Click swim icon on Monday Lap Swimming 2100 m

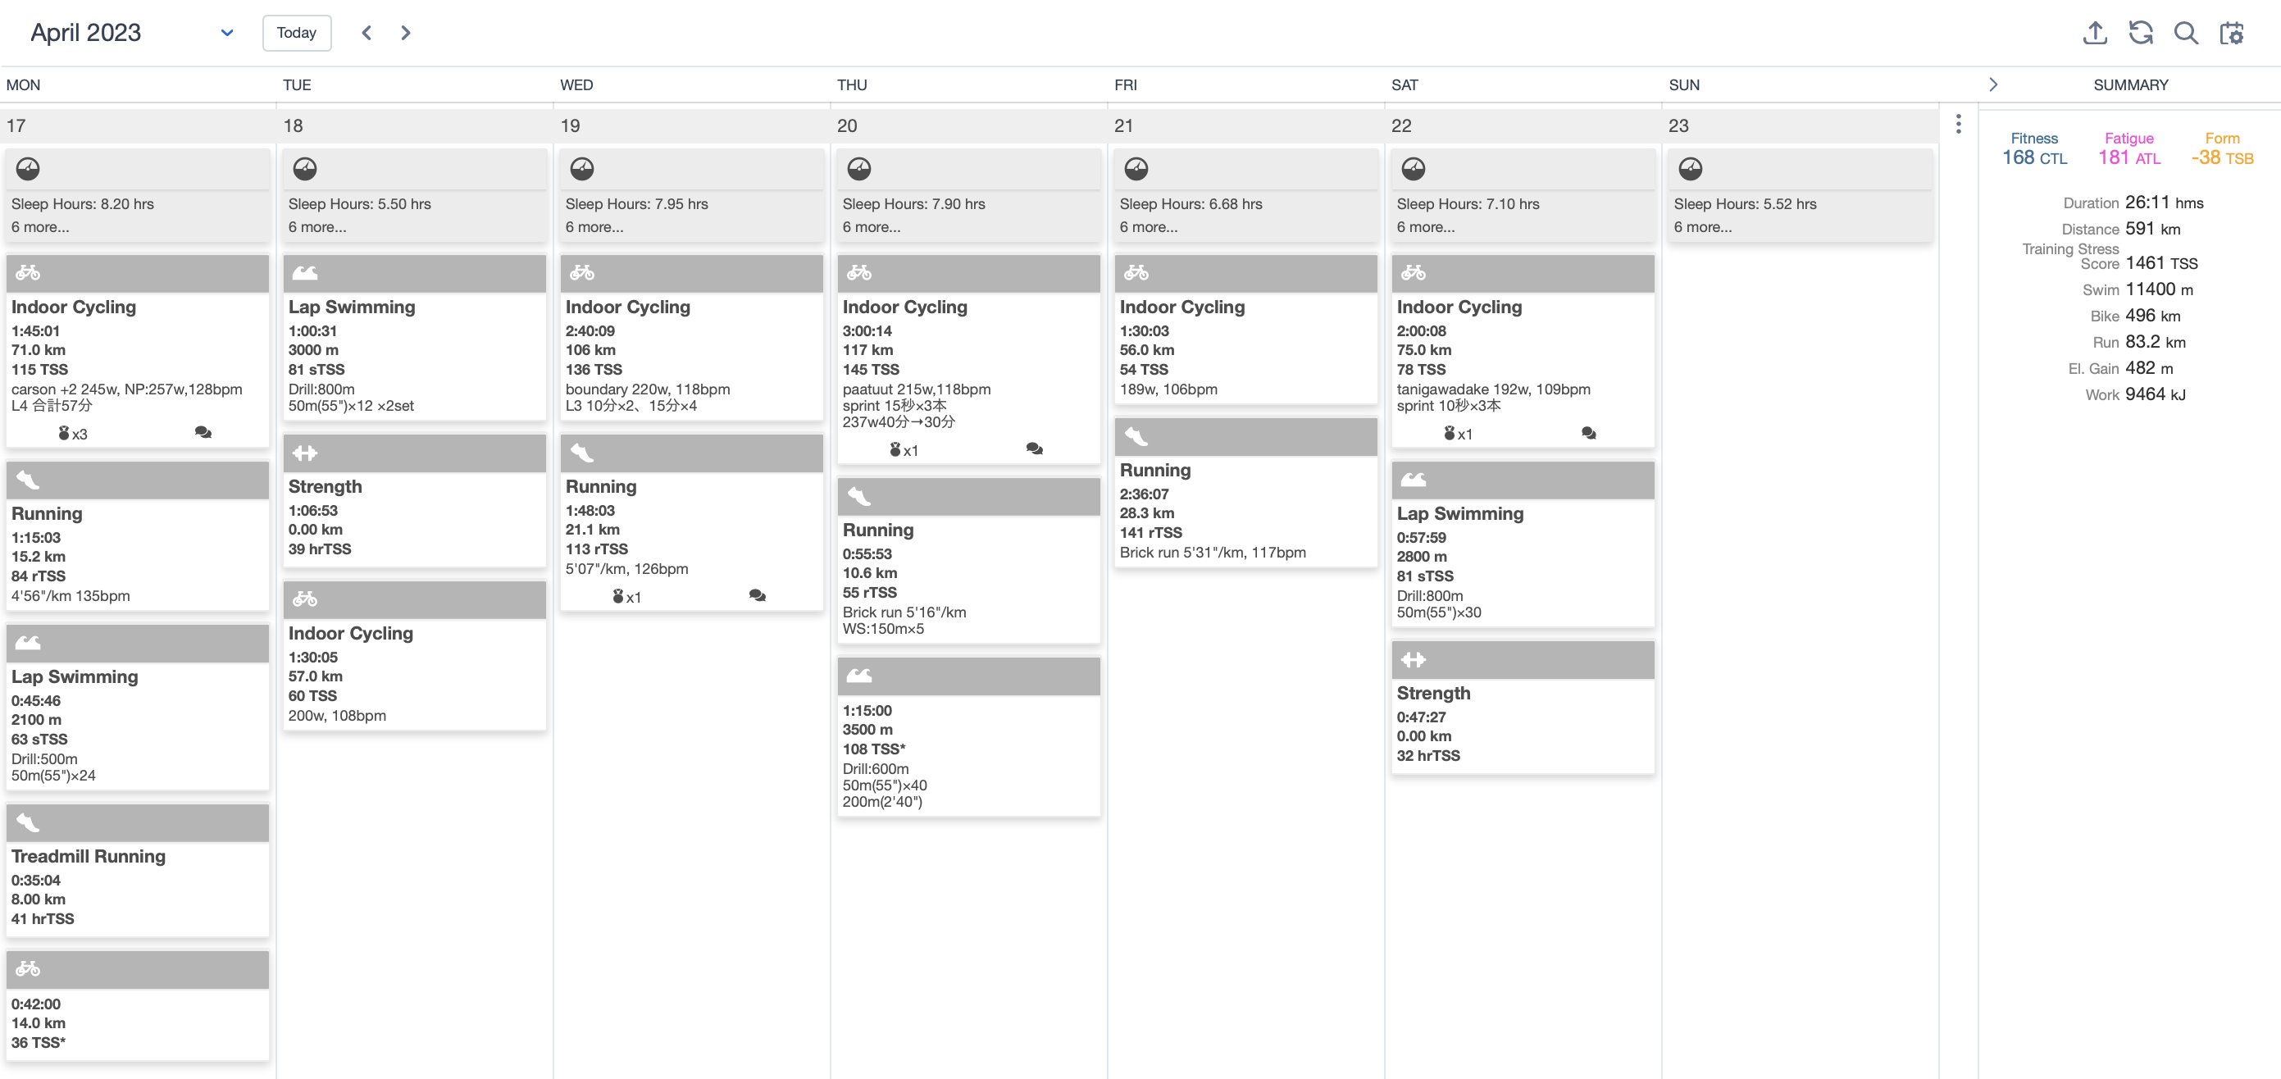pos(29,643)
